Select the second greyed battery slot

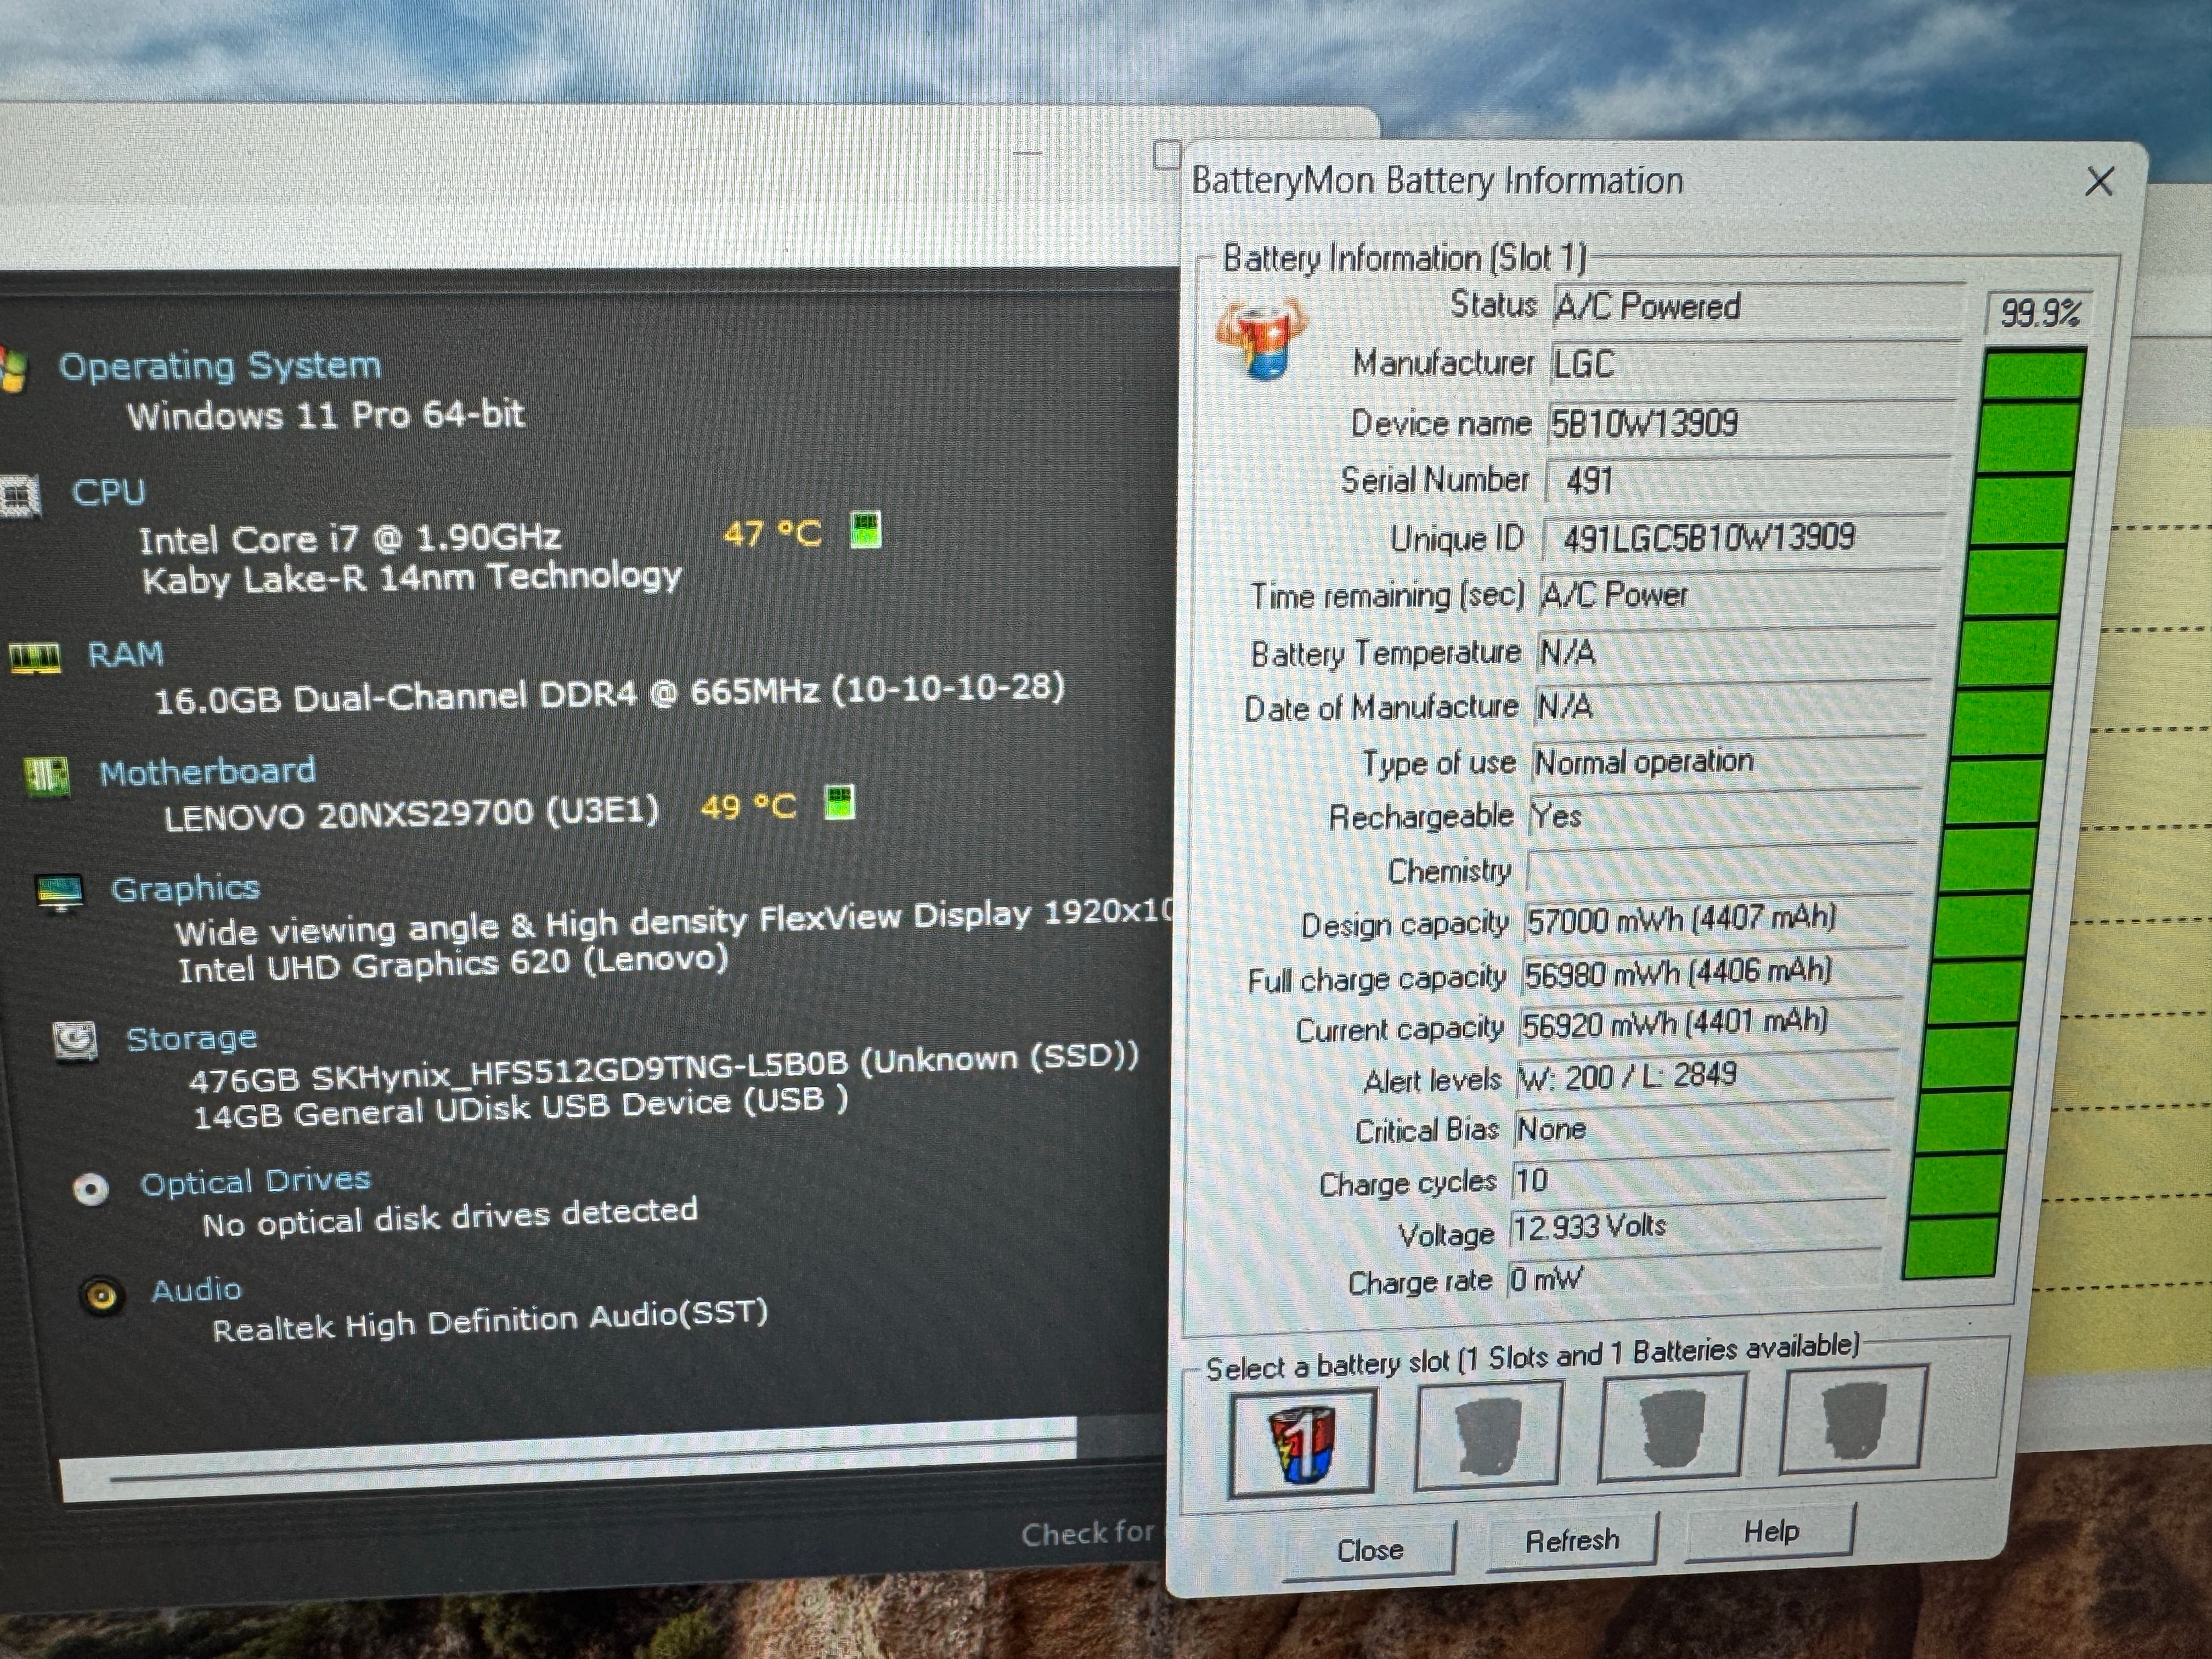tap(1488, 1435)
